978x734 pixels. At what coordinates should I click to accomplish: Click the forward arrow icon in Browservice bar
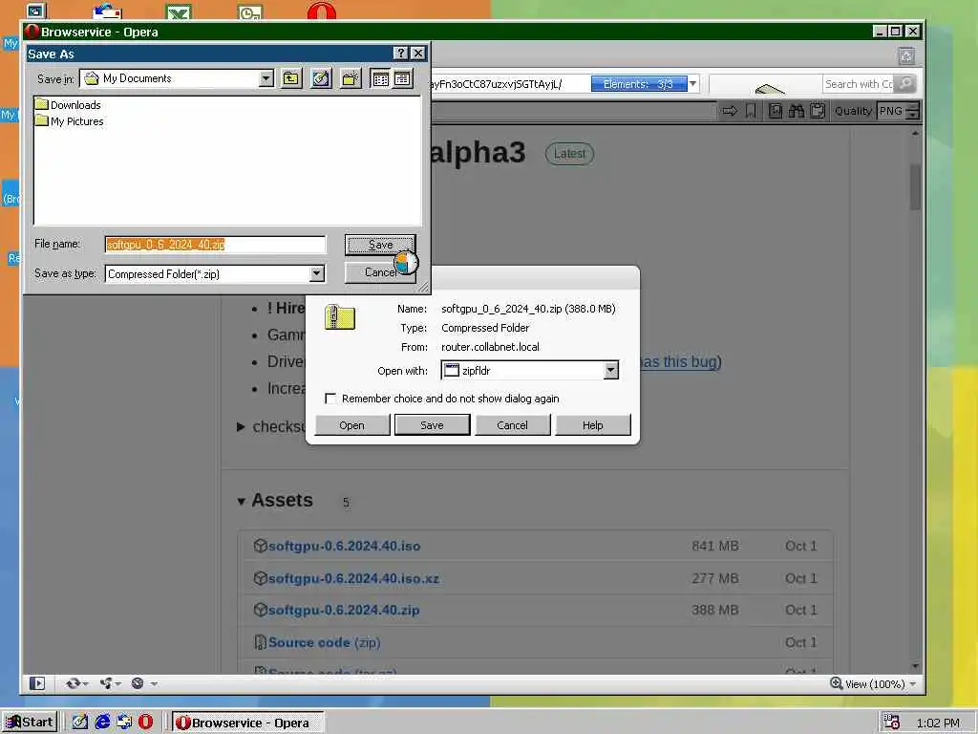pos(730,111)
